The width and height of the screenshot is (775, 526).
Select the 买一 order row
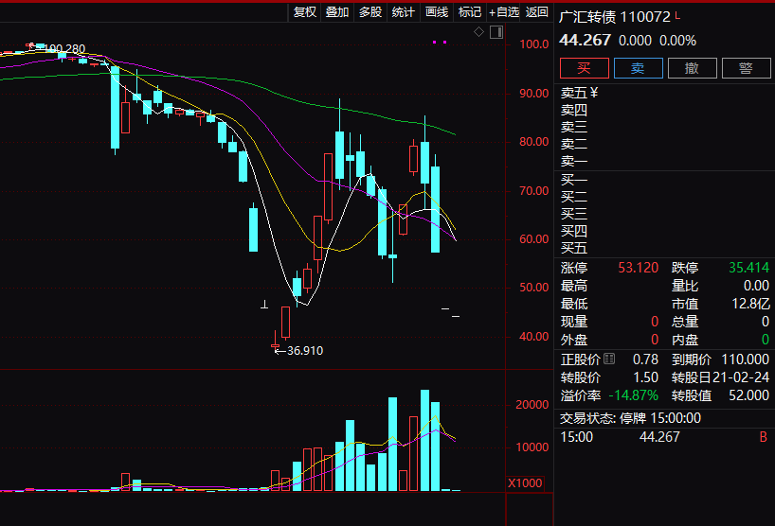pyautogui.click(x=665, y=180)
